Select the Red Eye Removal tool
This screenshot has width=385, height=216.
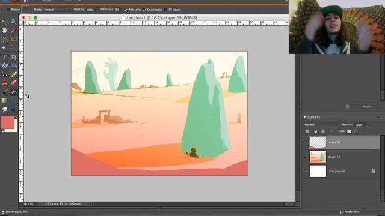(4, 74)
